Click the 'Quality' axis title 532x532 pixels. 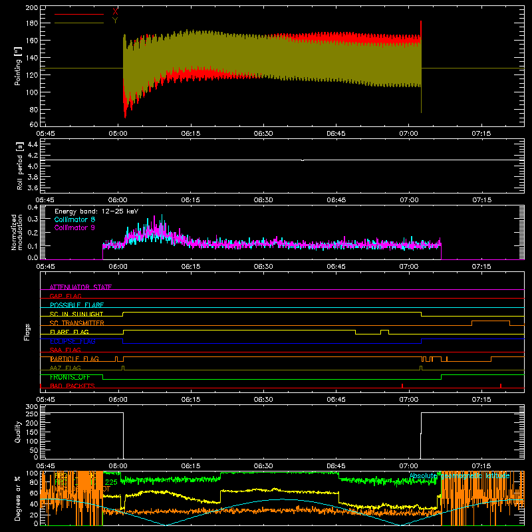[x=18, y=432]
